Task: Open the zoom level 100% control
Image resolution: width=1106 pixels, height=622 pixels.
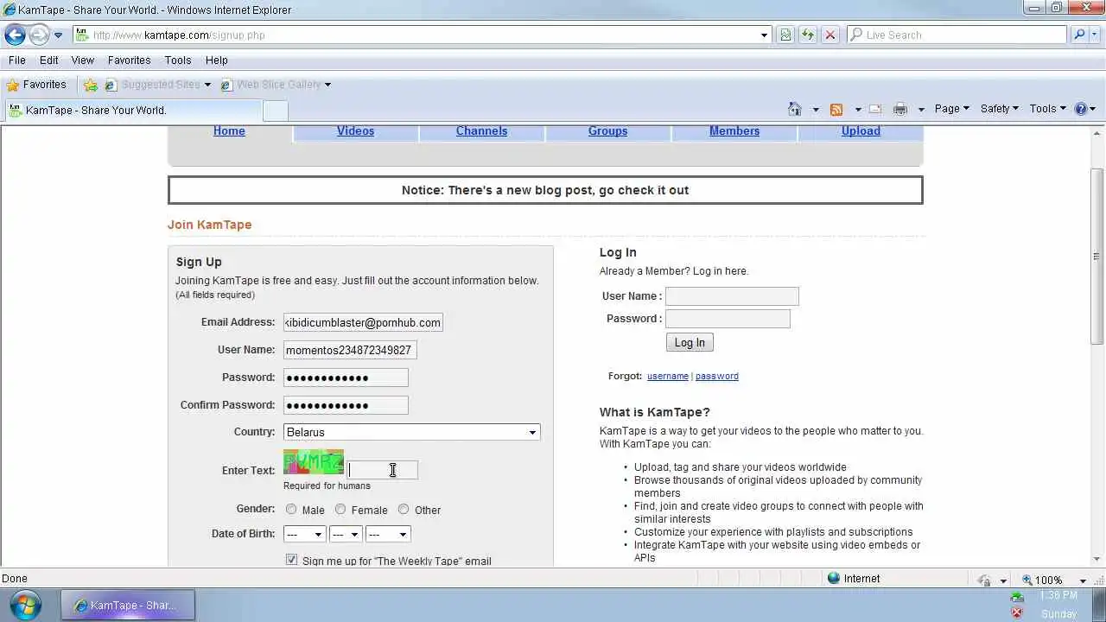Action: click(x=1053, y=580)
